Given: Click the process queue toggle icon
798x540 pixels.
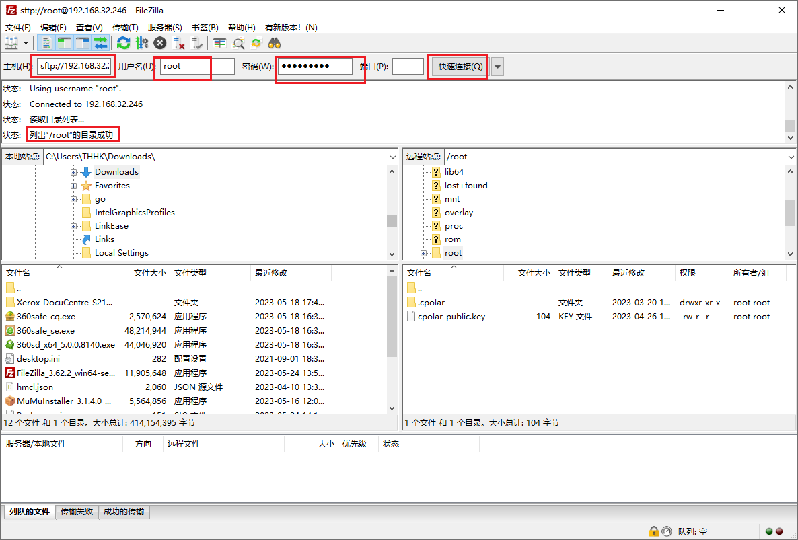Looking at the screenshot, I should point(141,43).
